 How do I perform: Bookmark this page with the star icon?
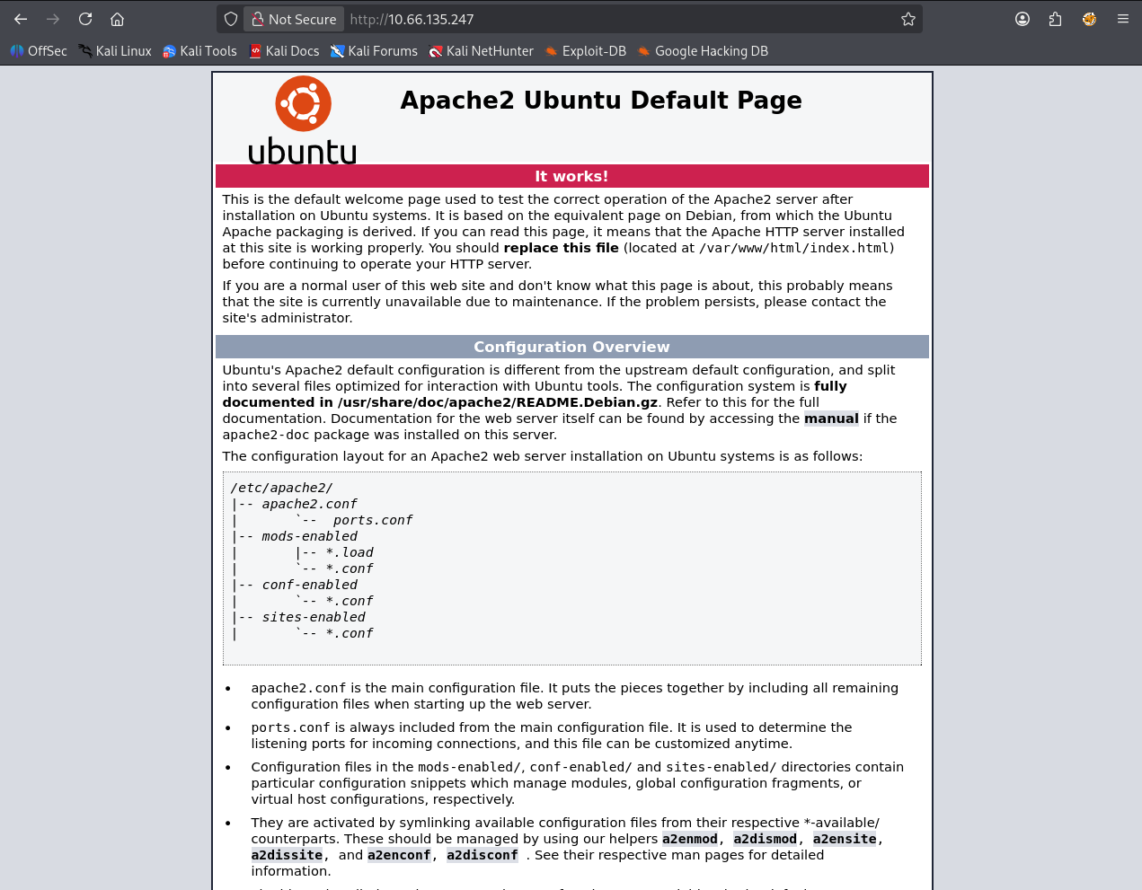pos(907,19)
